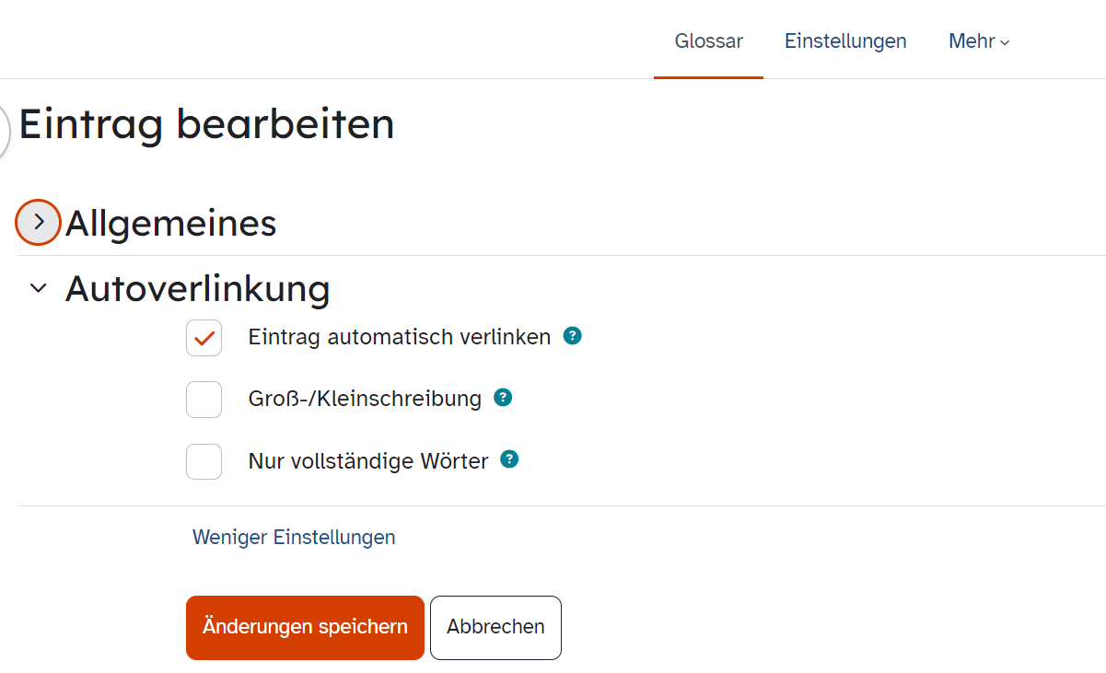This screenshot has height=673, width=1106.
Task: Open help for Eintrag automatisch verlinken
Action: tap(573, 336)
